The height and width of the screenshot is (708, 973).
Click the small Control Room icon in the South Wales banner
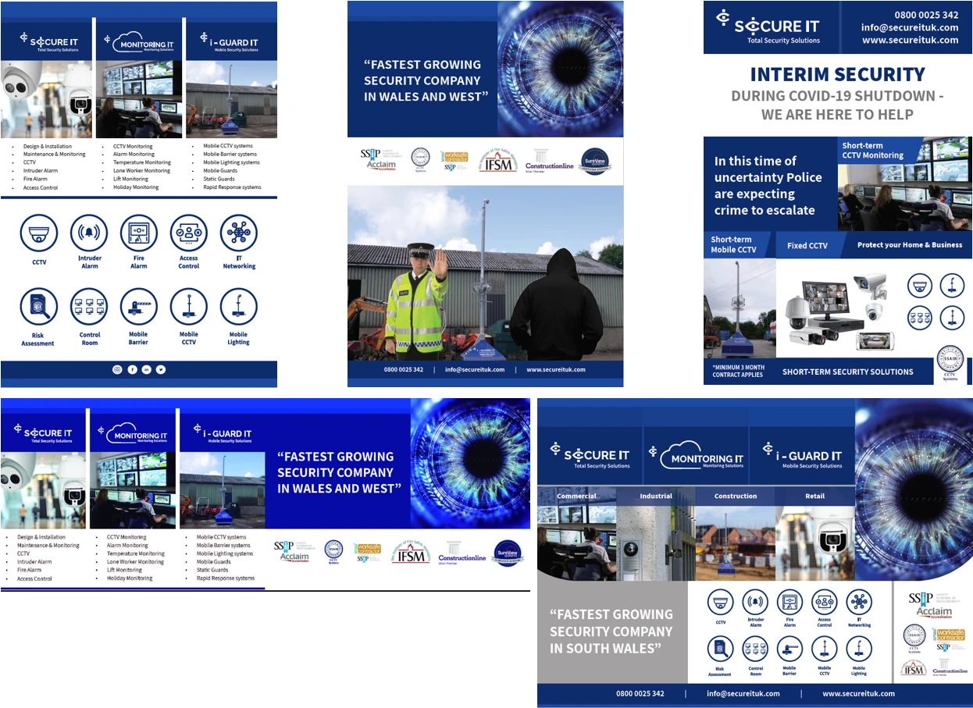[755, 649]
